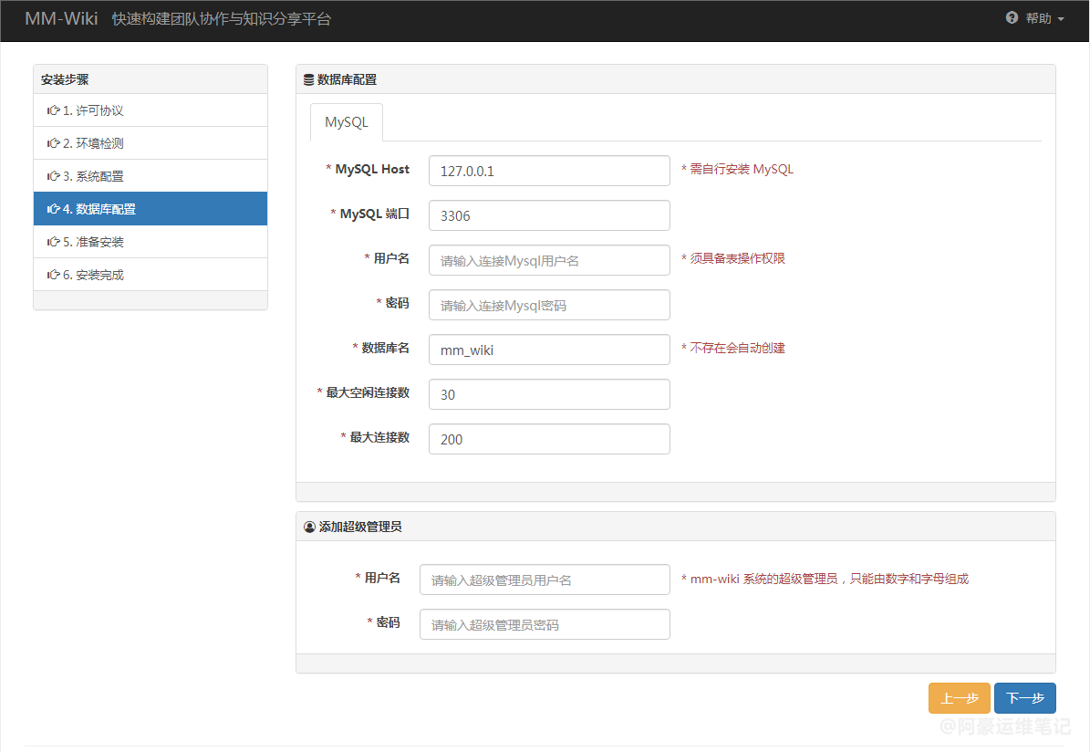
Task: Click the hand icon beside 数据库配置 step
Action: click(x=53, y=209)
